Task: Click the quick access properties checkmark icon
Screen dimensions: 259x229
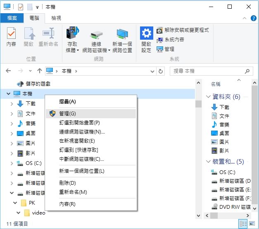Action: pos(21,7)
